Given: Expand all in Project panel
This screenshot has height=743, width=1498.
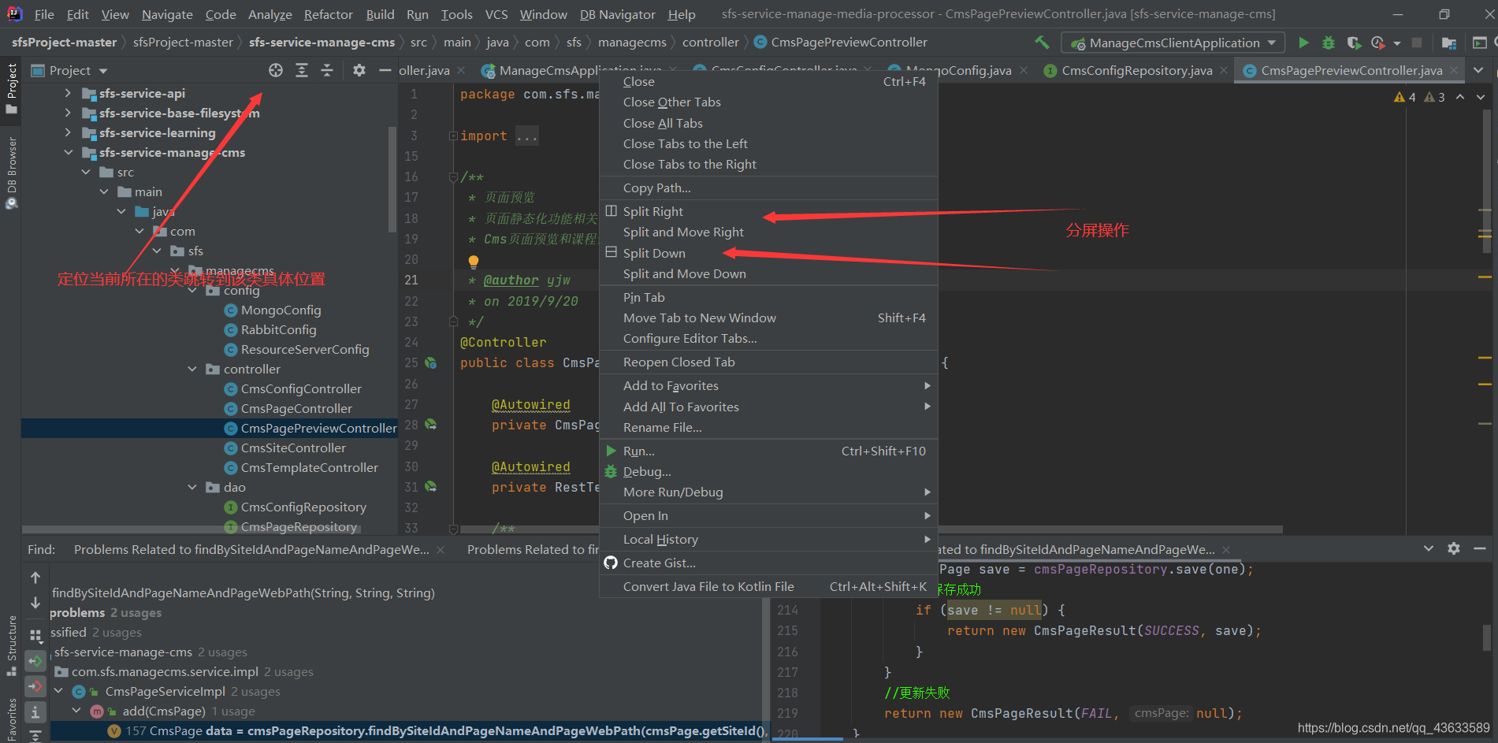Looking at the screenshot, I should coord(302,70).
